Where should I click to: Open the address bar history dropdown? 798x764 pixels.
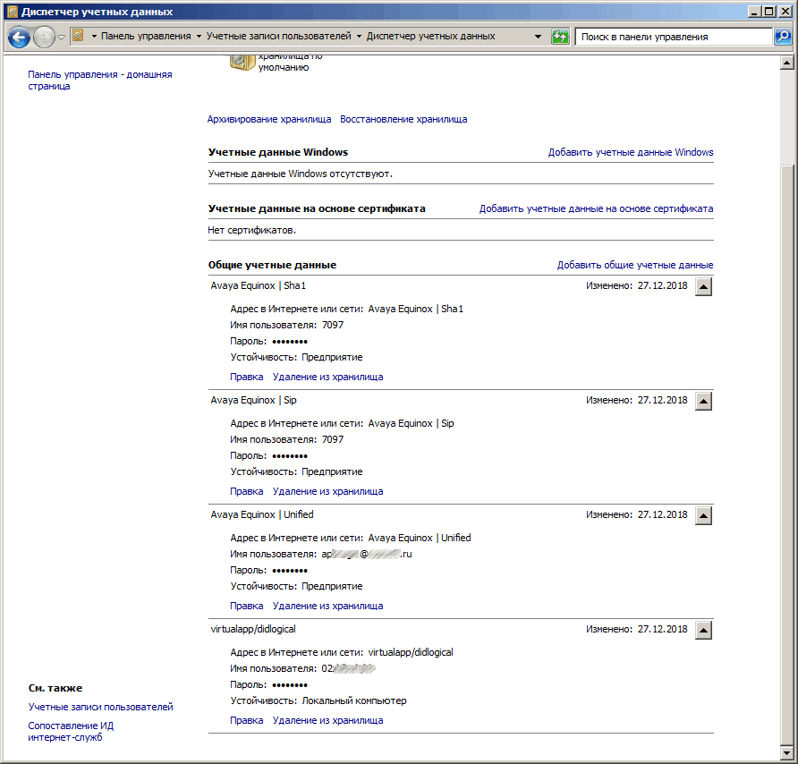point(538,36)
